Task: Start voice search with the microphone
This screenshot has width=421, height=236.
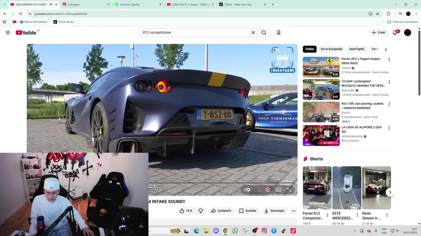Action: [279, 32]
